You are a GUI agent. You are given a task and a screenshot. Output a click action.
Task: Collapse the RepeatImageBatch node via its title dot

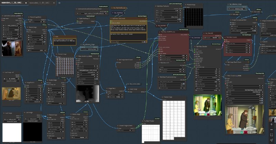(29, 17)
